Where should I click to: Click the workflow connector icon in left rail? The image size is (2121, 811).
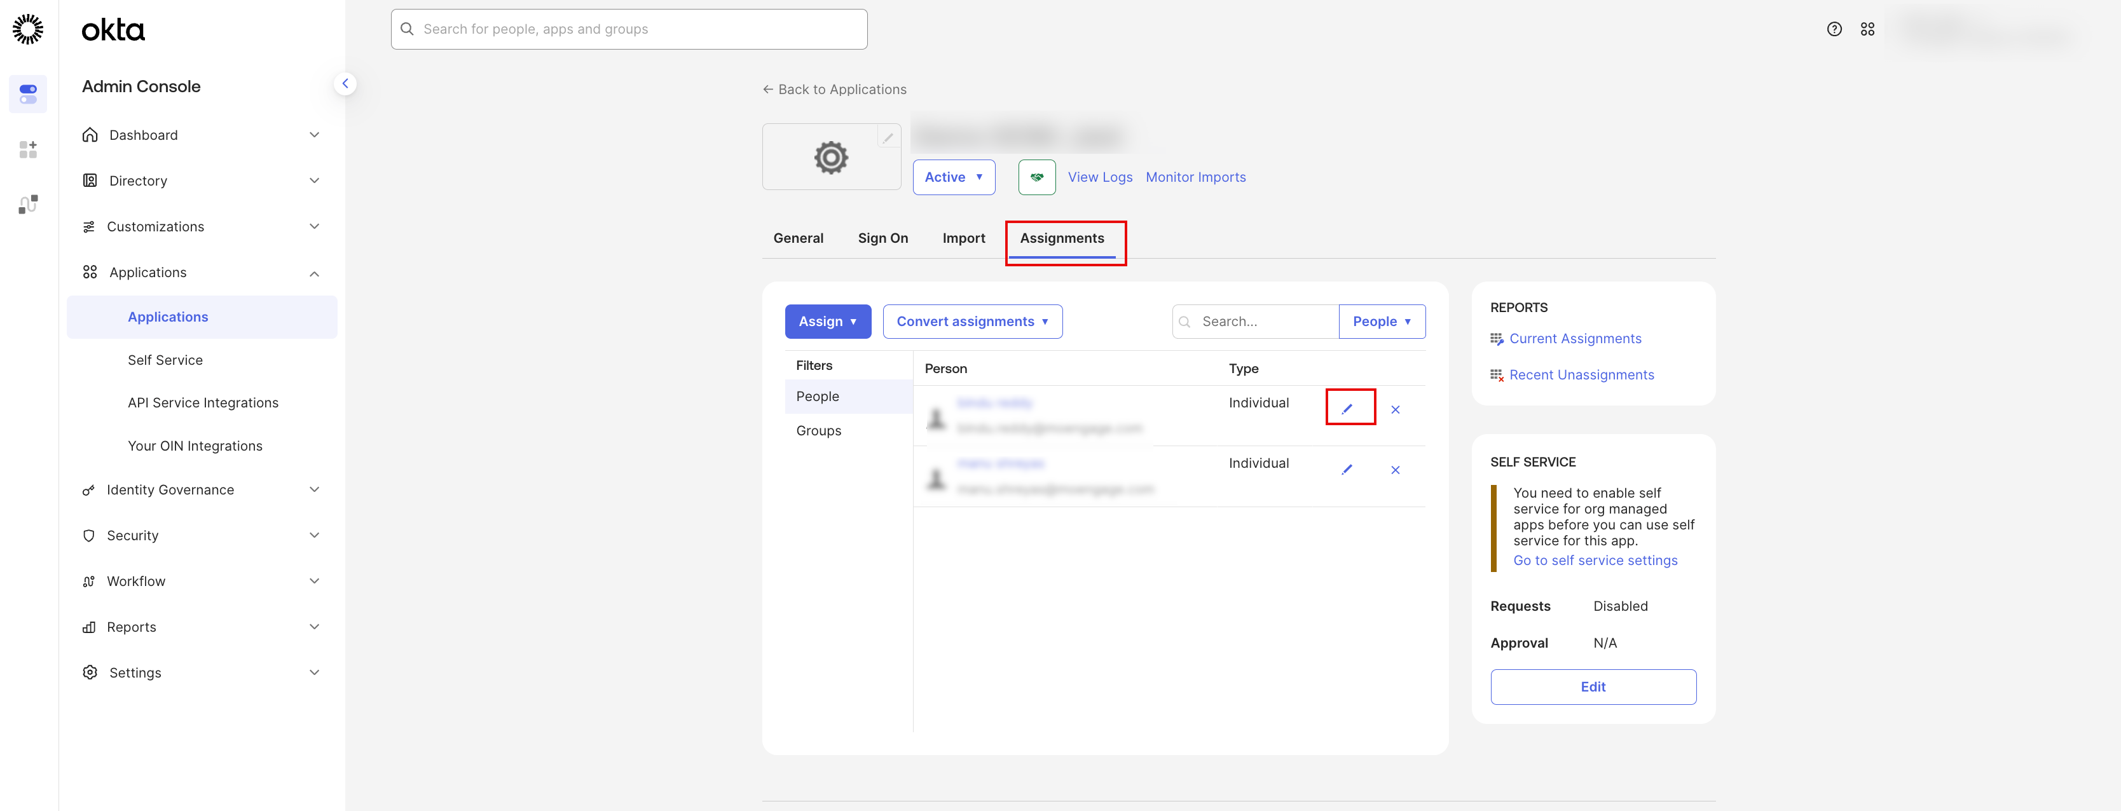click(x=28, y=203)
